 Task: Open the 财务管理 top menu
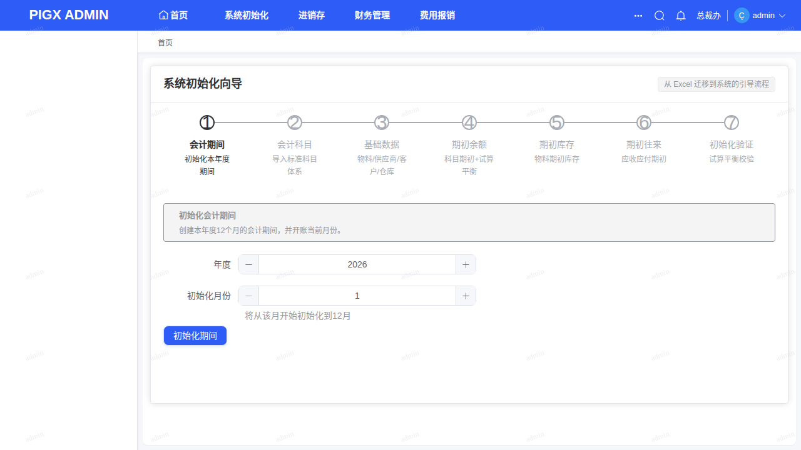tap(372, 16)
